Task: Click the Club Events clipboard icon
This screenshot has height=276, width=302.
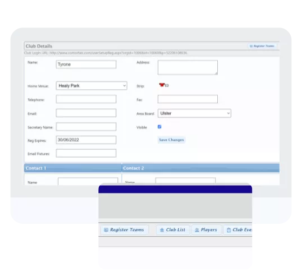Action: point(228,230)
